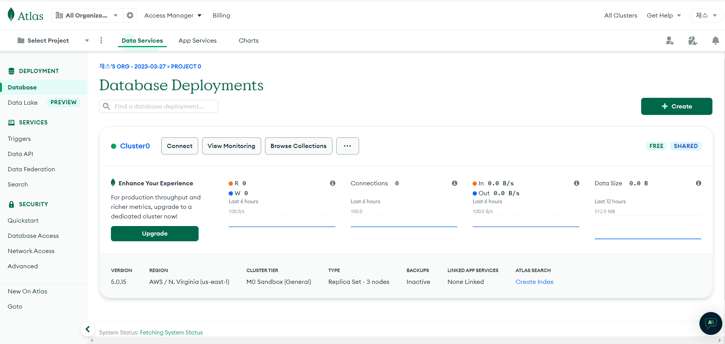Click the AWS / N. Virginia region text

point(189,282)
